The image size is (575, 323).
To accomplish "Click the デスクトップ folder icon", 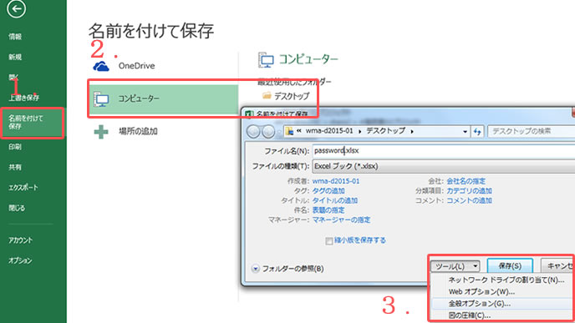I will [x=267, y=96].
